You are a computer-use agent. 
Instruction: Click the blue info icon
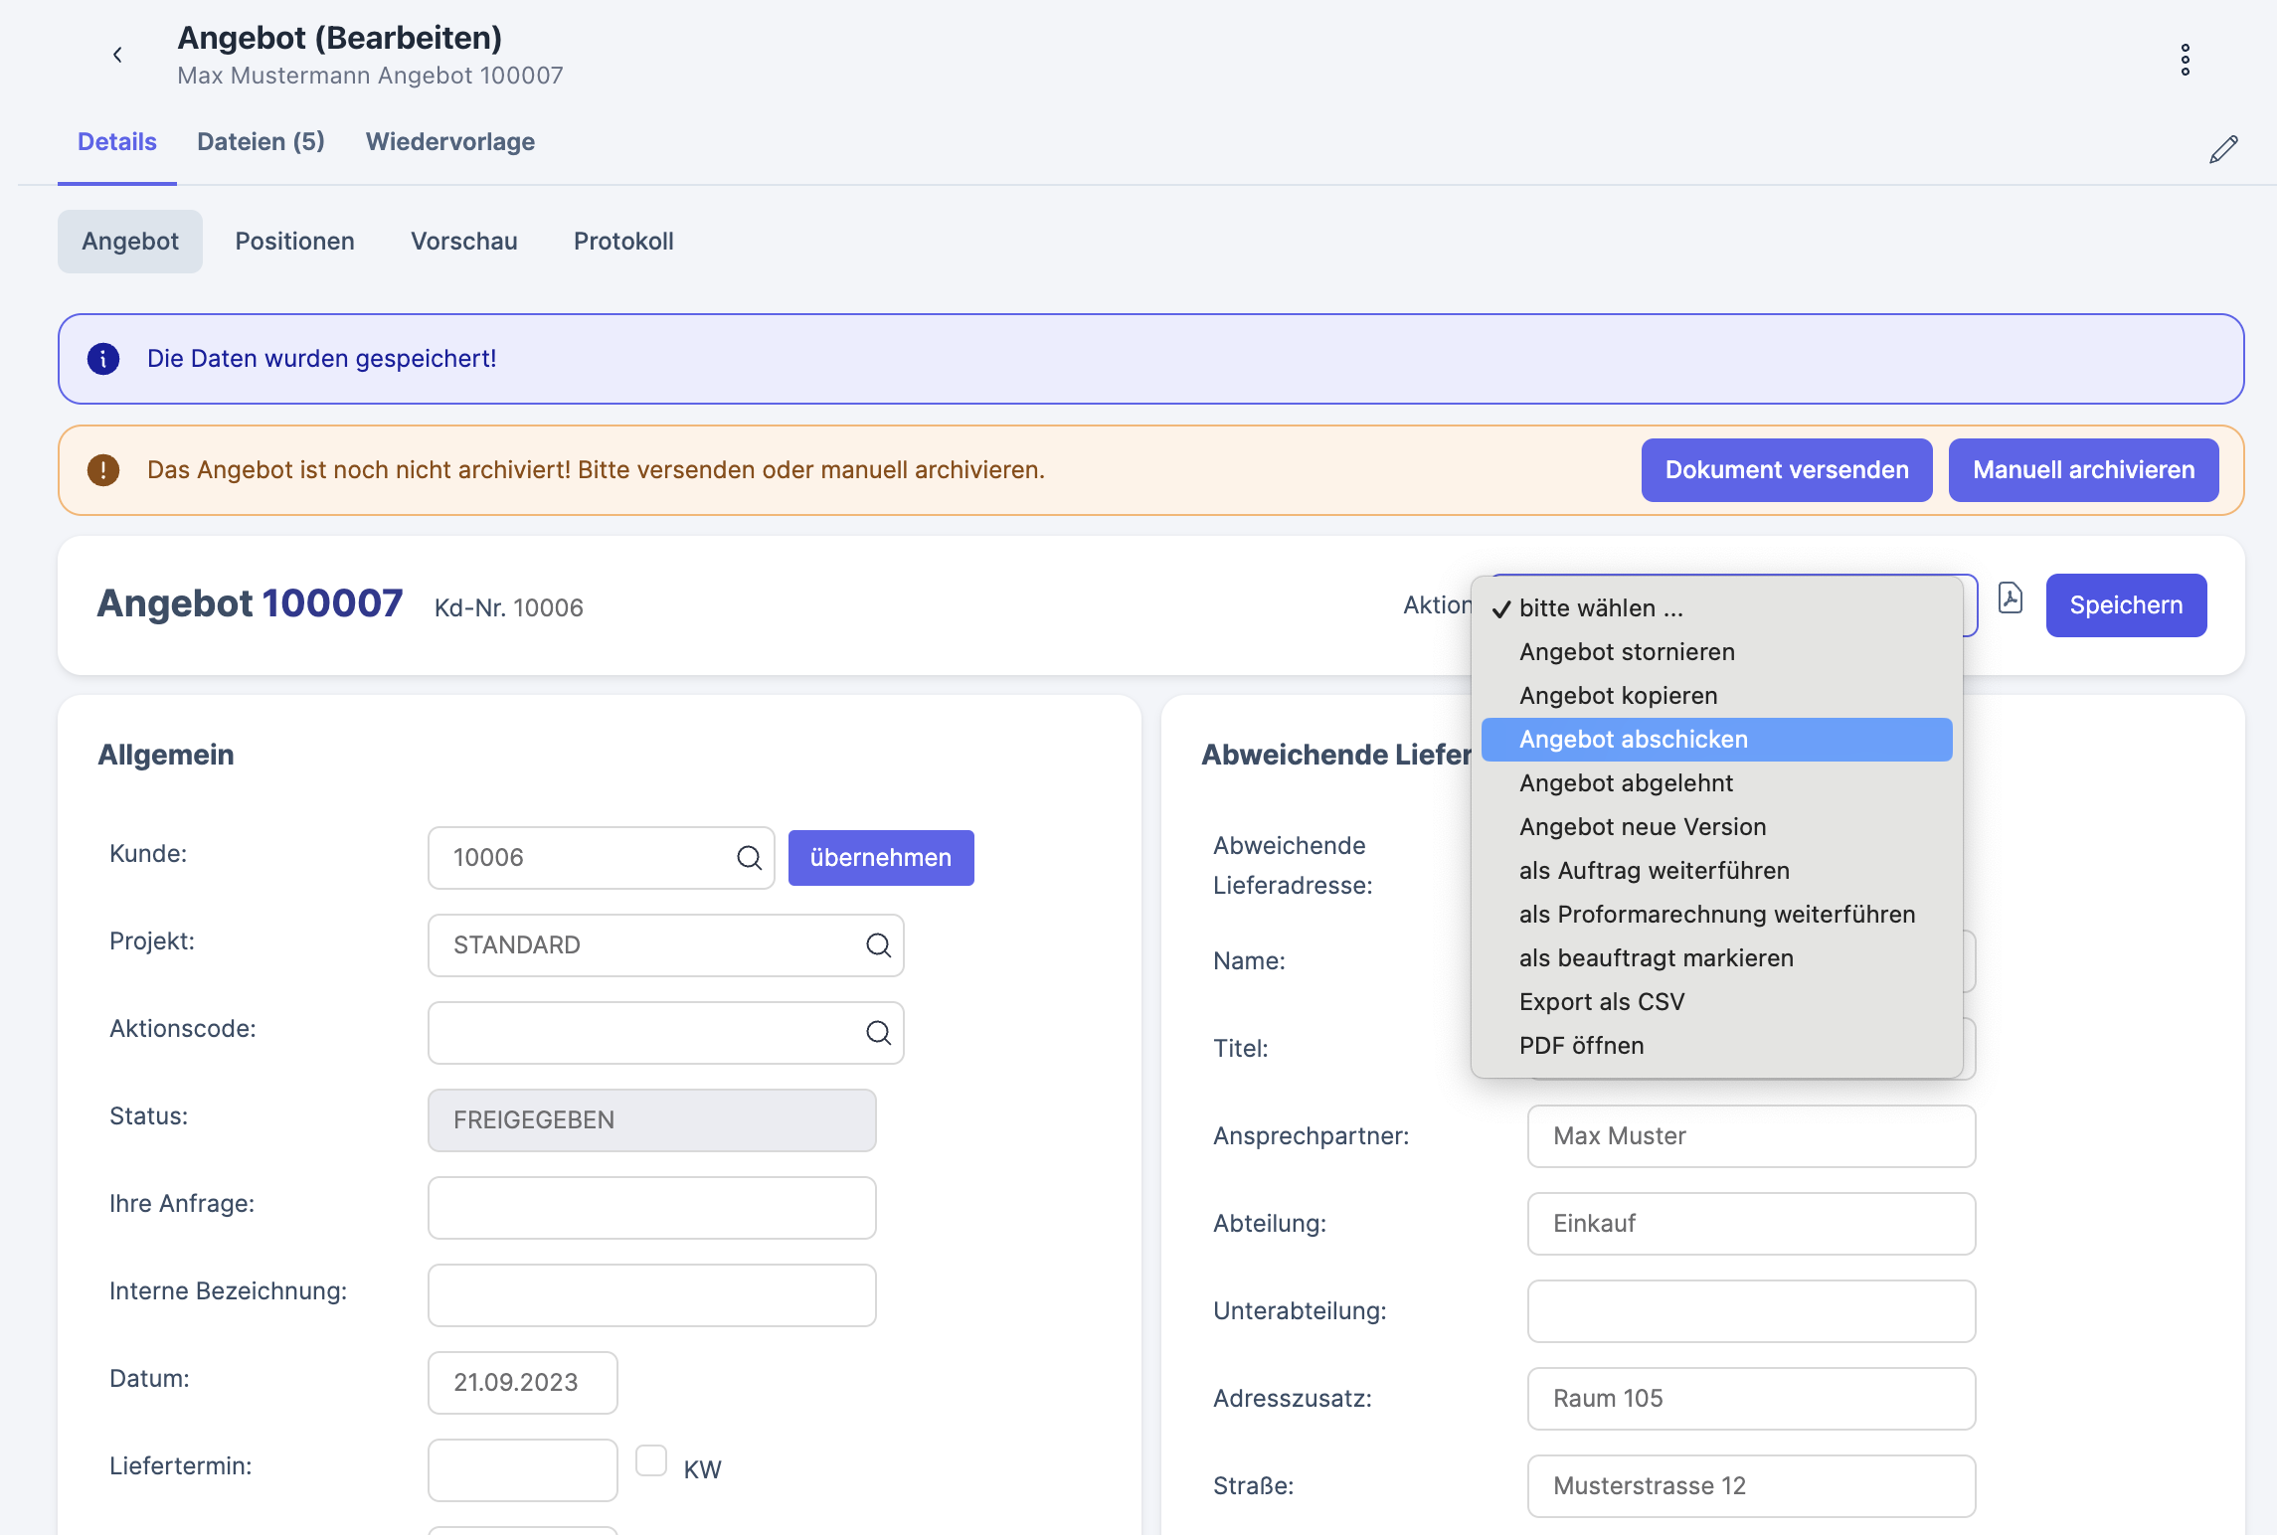(x=103, y=359)
